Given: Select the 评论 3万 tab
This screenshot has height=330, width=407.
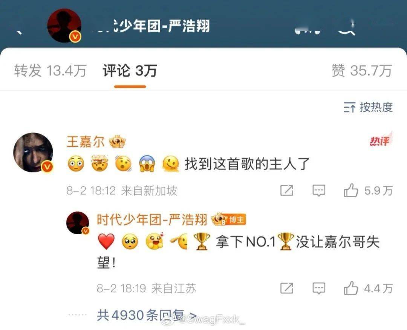Looking at the screenshot, I should tap(130, 71).
